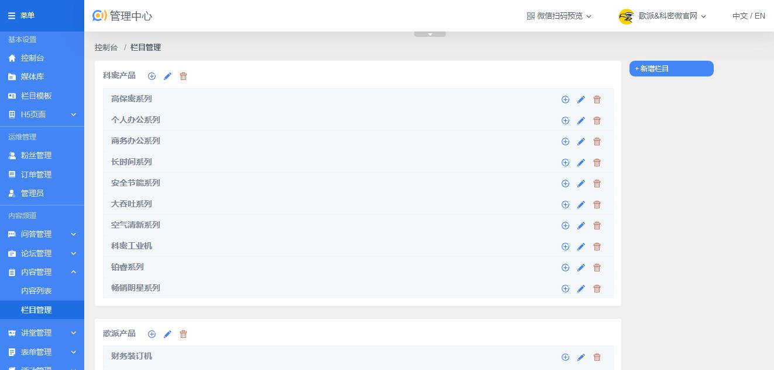Delete the 畅销明星系列 row

[597, 289]
